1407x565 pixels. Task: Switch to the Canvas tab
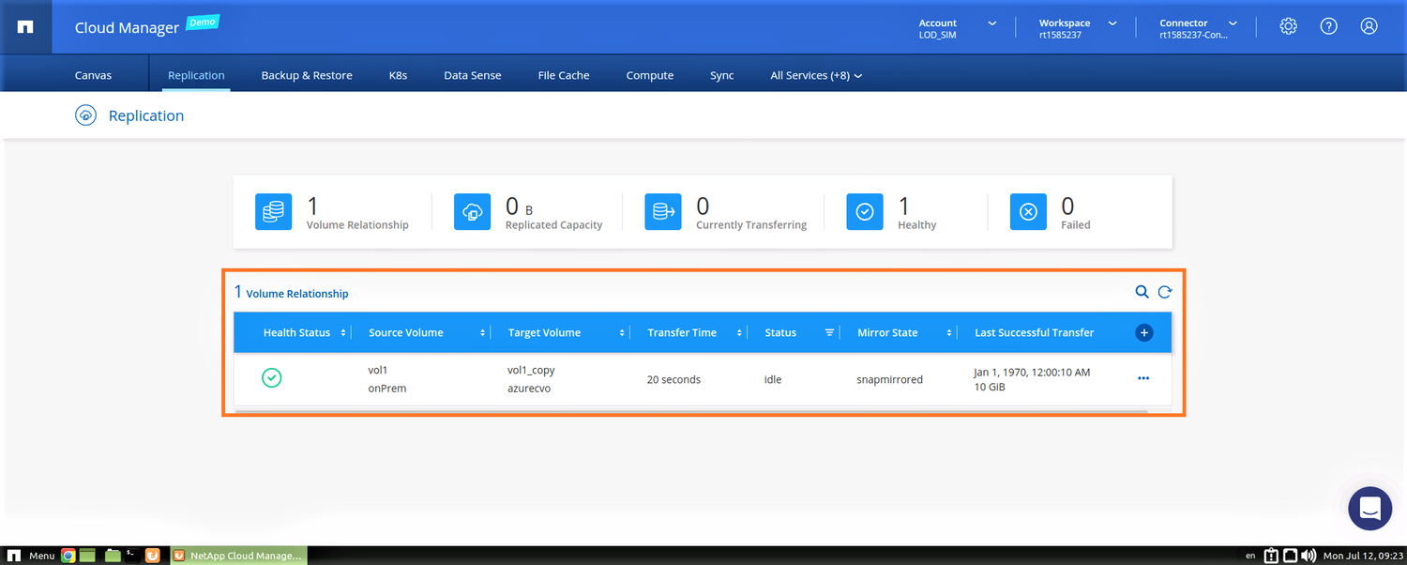[93, 75]
